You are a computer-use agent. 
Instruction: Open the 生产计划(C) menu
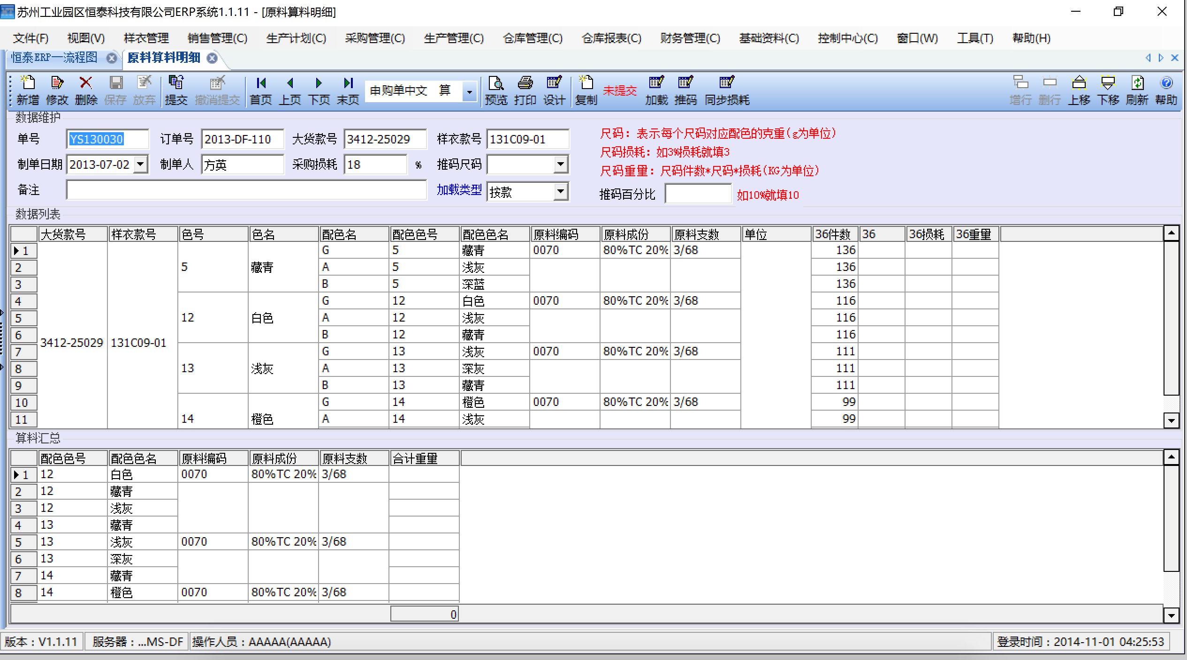tap(296, 38)
